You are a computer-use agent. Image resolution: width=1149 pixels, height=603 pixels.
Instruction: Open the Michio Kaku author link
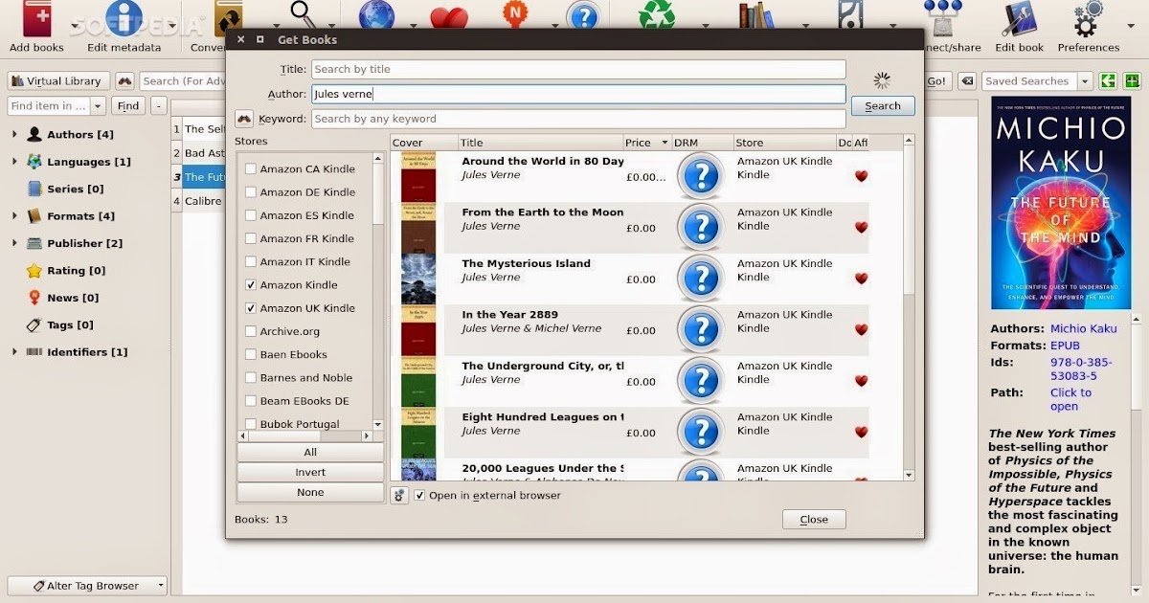(1084, 329)
